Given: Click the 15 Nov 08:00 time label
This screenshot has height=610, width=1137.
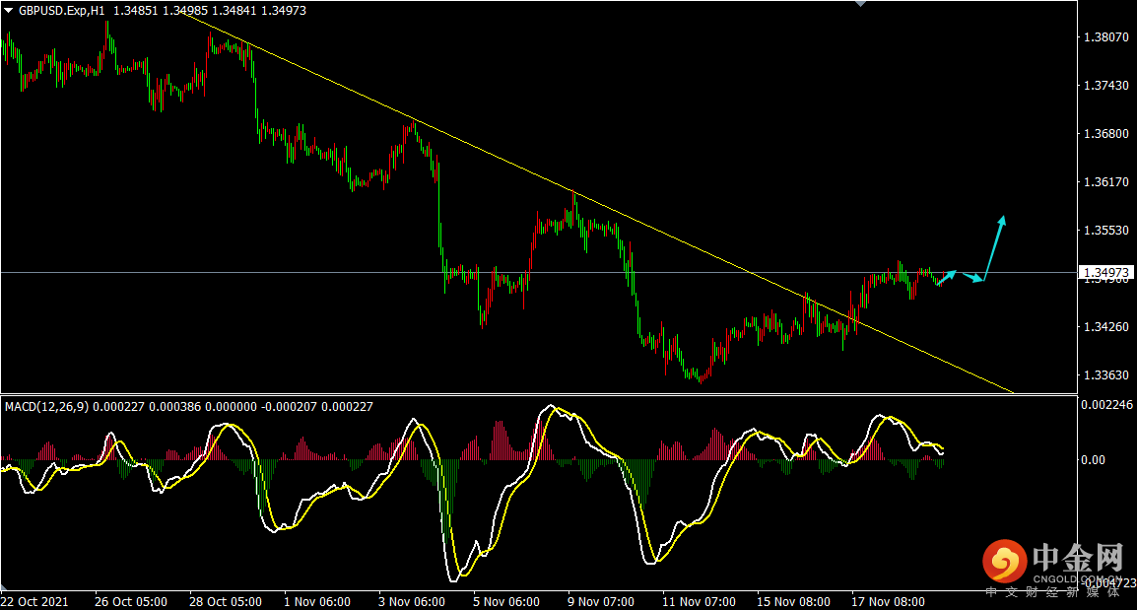Looking at the screenshot, I should [793, 602].
